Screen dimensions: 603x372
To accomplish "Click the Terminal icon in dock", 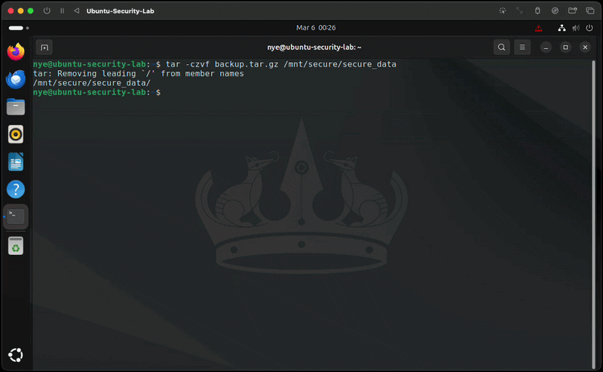I will click(16, 217).
